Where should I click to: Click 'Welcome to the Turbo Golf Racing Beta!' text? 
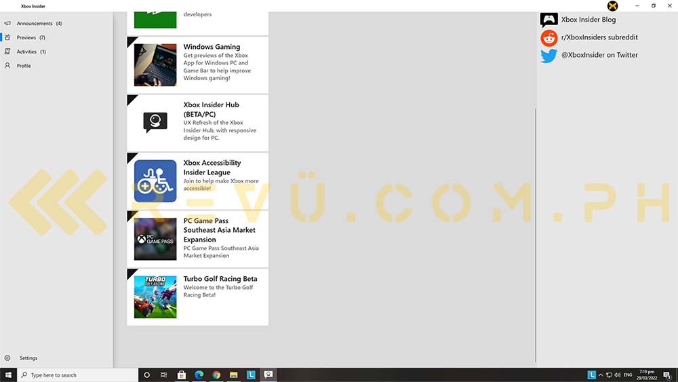coord(218,291)
